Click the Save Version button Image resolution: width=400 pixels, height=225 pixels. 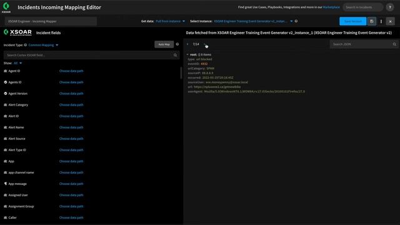coord(352,21)
